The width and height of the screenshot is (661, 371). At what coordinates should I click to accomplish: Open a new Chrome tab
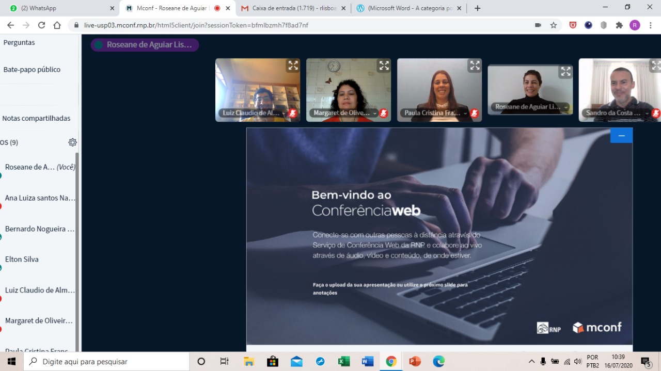477,8
